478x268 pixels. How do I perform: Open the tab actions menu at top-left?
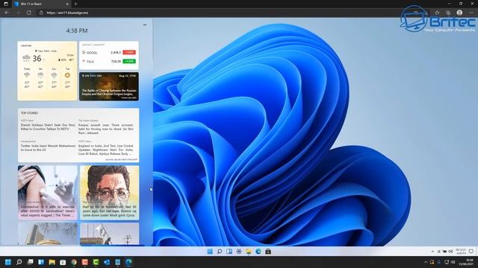pos(6,4)
